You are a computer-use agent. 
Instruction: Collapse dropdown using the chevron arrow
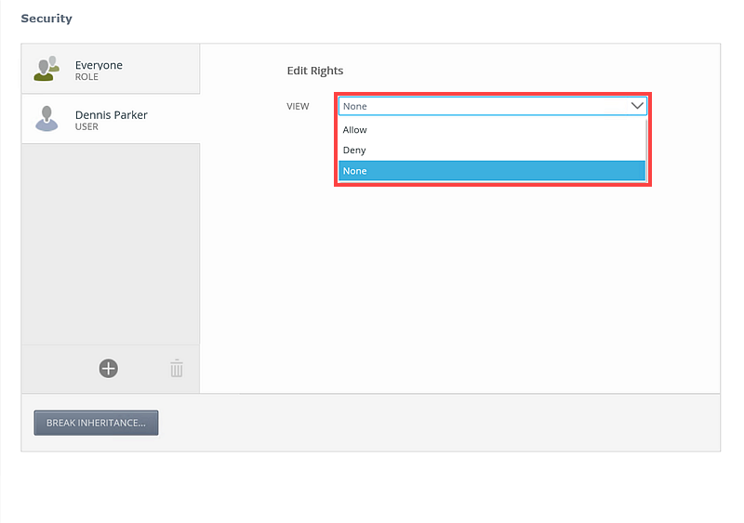coord(637,106)
